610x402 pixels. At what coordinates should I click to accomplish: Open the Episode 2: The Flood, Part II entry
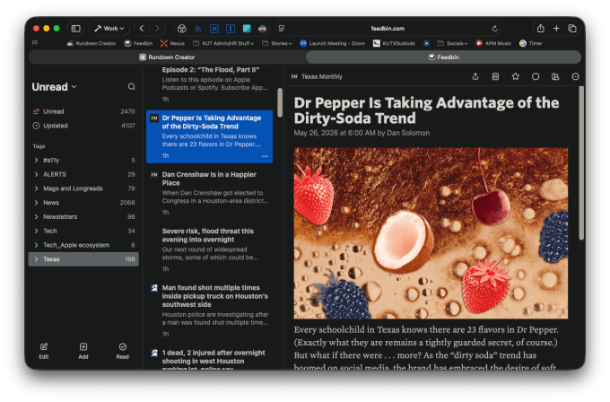coord(210,85)
